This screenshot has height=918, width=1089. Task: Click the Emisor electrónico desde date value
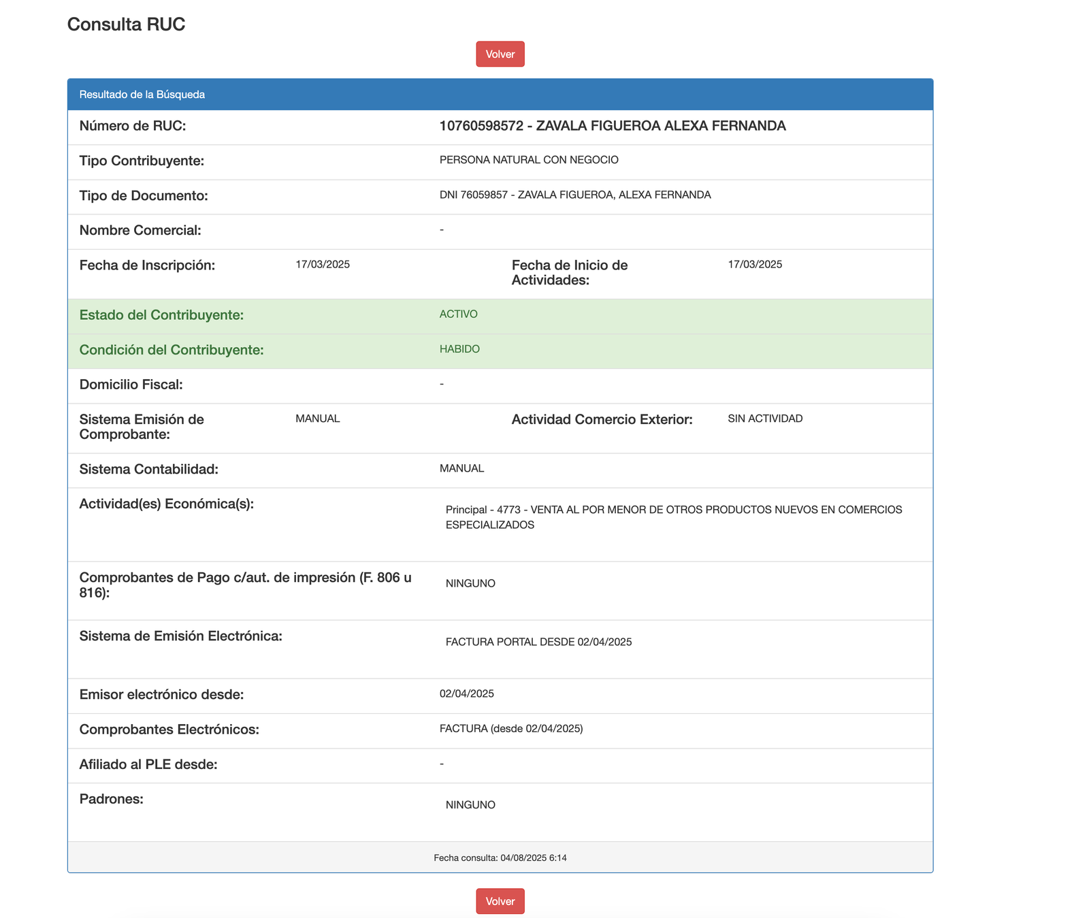(467, 694)
